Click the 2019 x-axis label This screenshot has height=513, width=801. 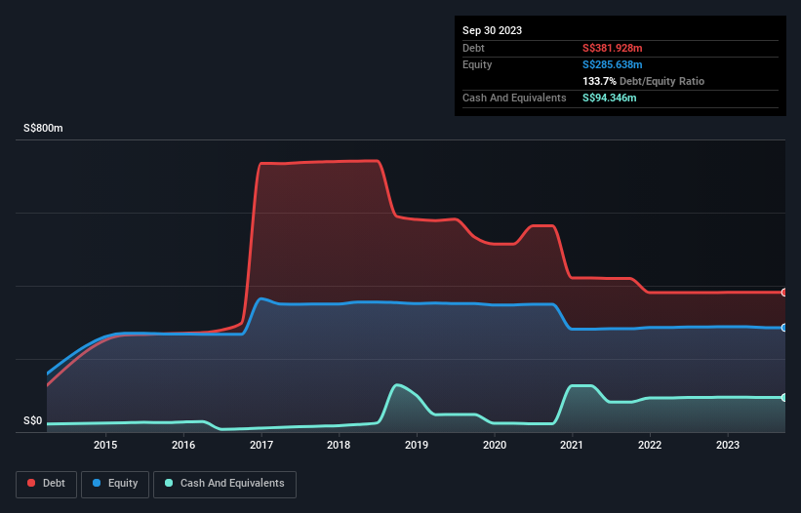pyautogui.click(x=417, y=445)
